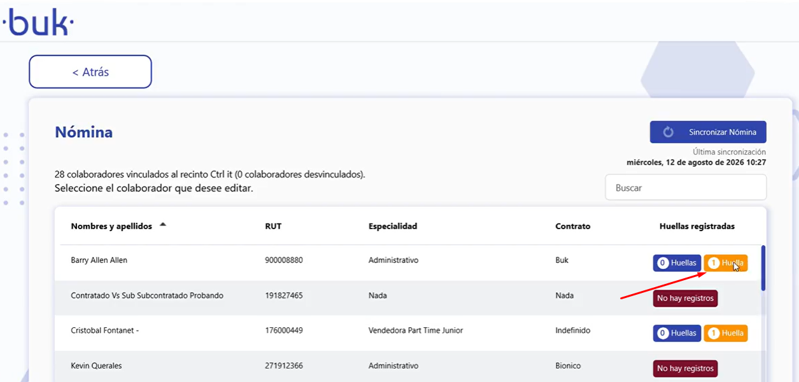Image resolution: width=799 pixels, height=382 pixels.
Task: Click Vendedora Part Time Junior cell
Action: [x=416, y=330]
